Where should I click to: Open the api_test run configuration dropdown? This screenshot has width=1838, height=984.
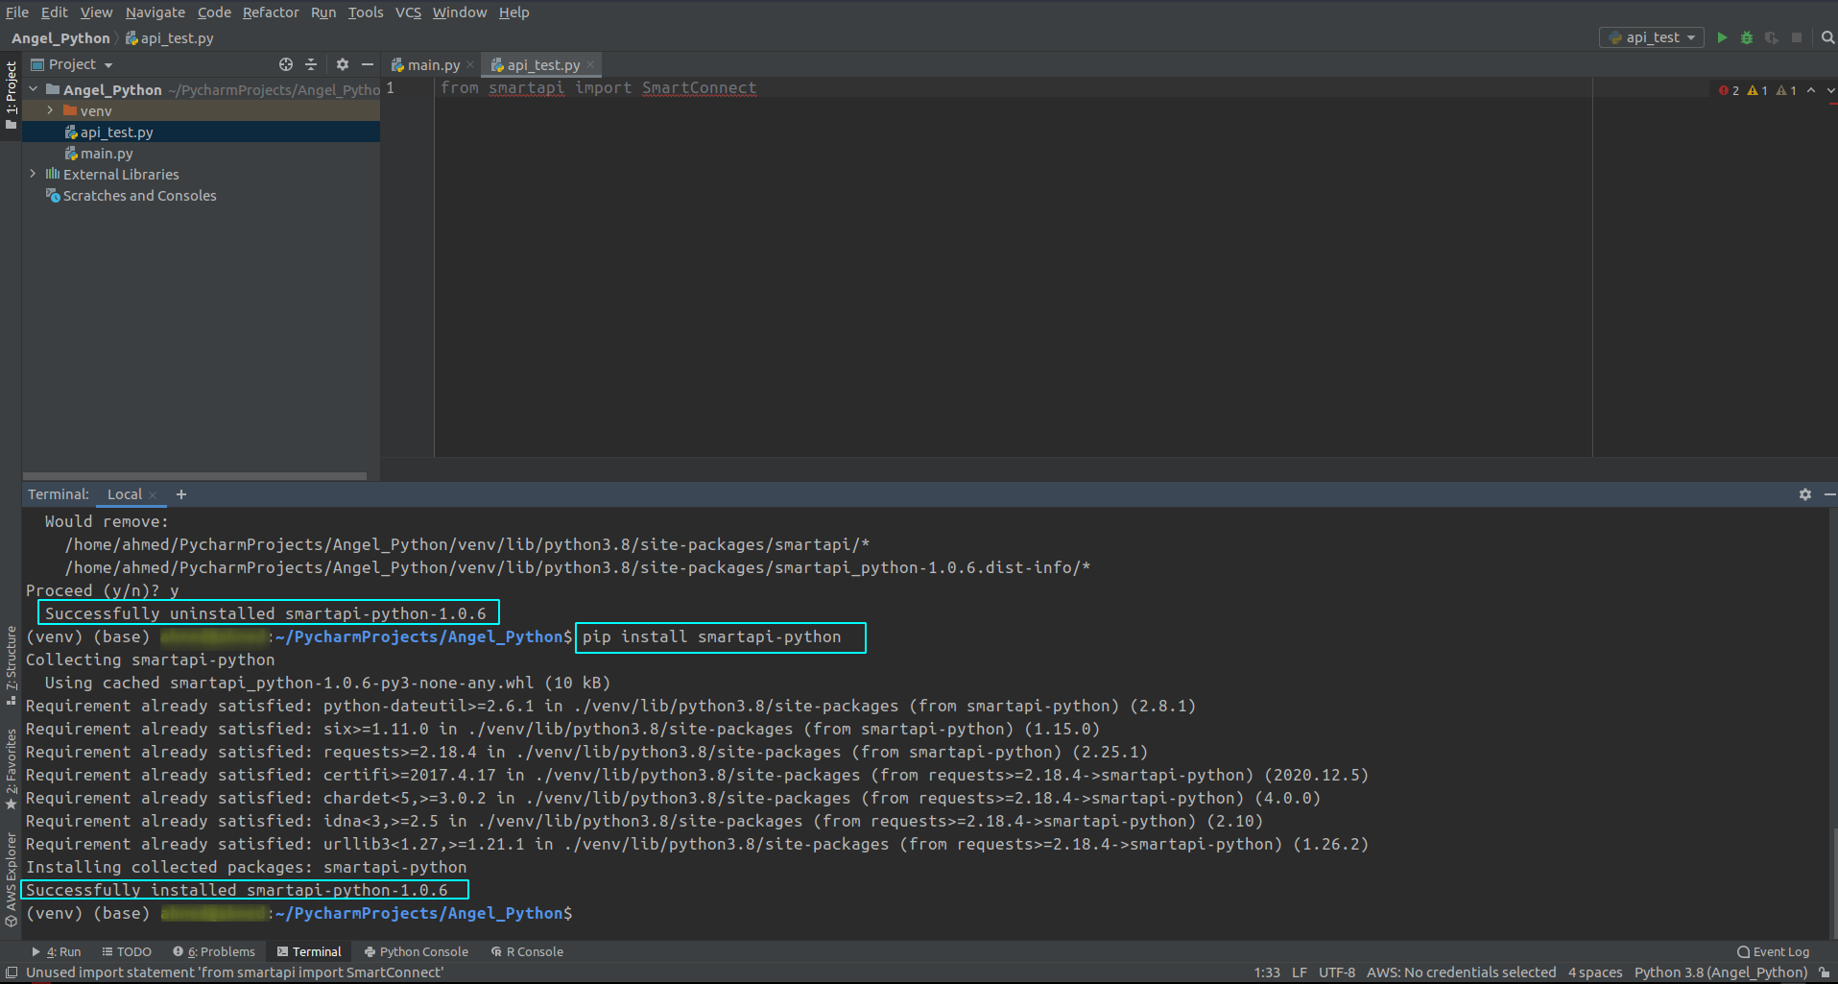tap(1652, 37)
